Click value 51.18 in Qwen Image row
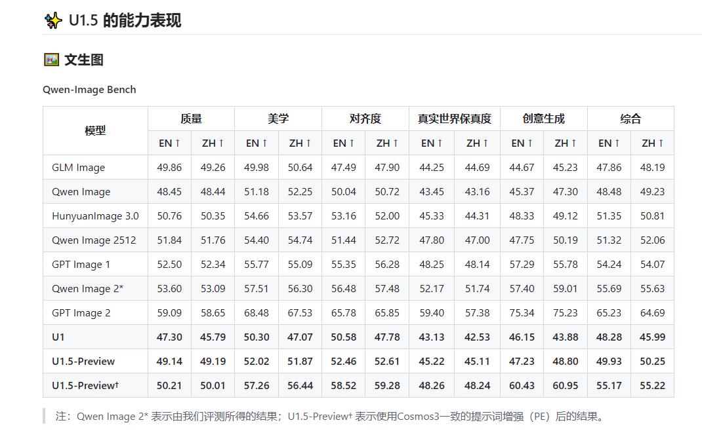702x431 pixels. [x=257, y=192]
